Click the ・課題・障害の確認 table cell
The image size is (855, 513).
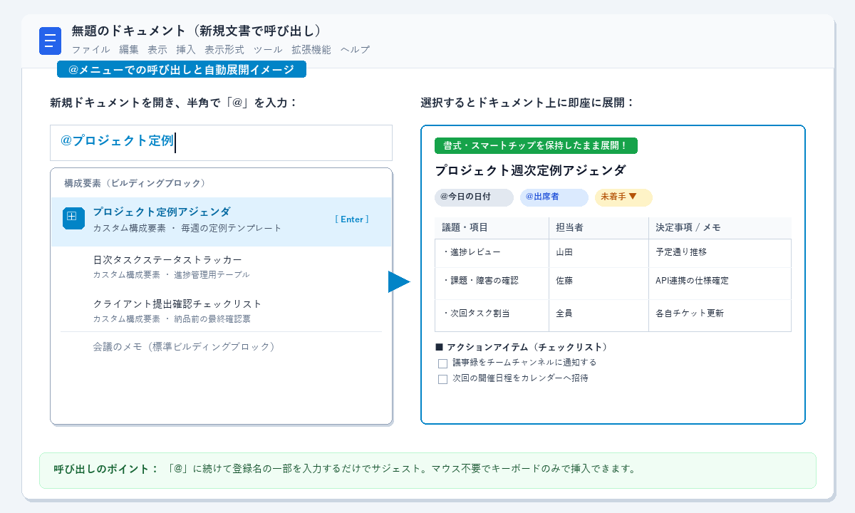(492, 284)
